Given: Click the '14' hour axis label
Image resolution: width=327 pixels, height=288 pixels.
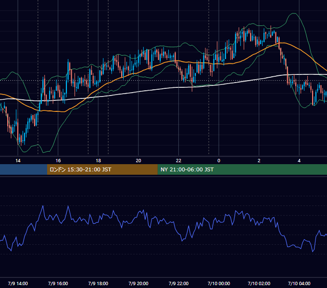Looking at the screenshot, I should point(18,161).
